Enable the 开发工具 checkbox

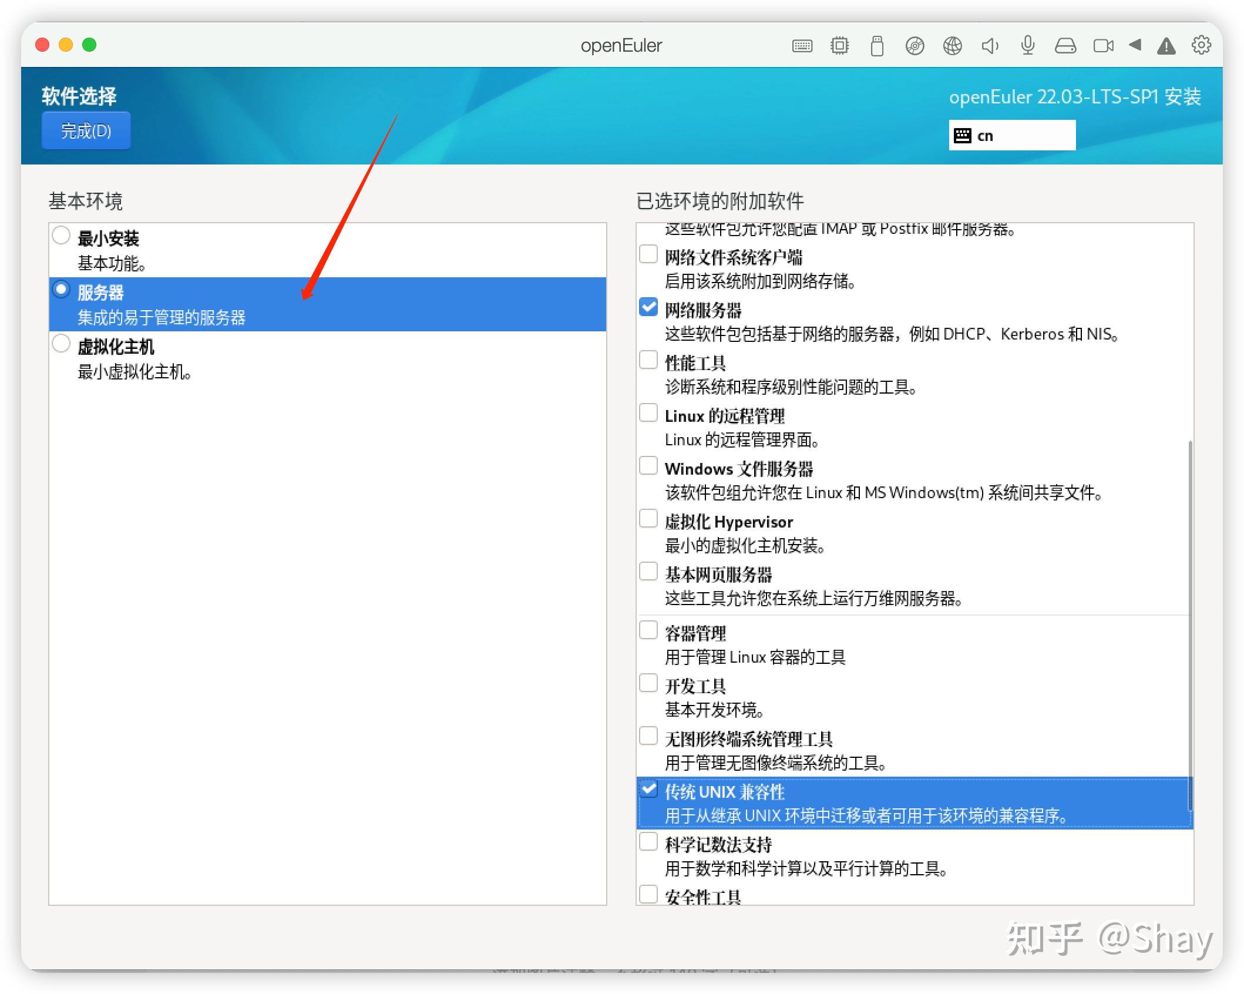point(648,683)
